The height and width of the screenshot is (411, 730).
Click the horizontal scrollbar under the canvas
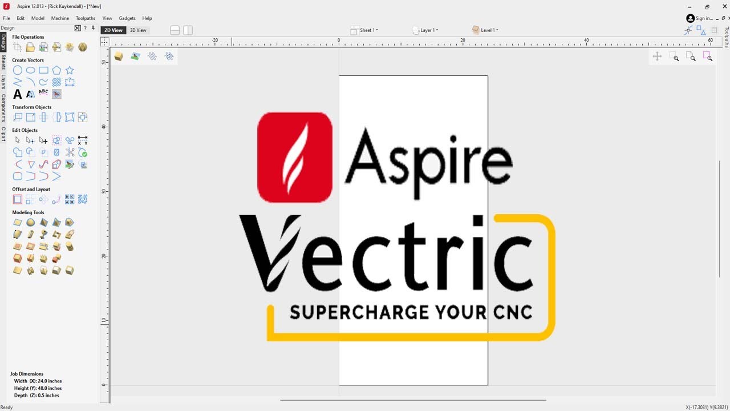[x=413, y=400]
